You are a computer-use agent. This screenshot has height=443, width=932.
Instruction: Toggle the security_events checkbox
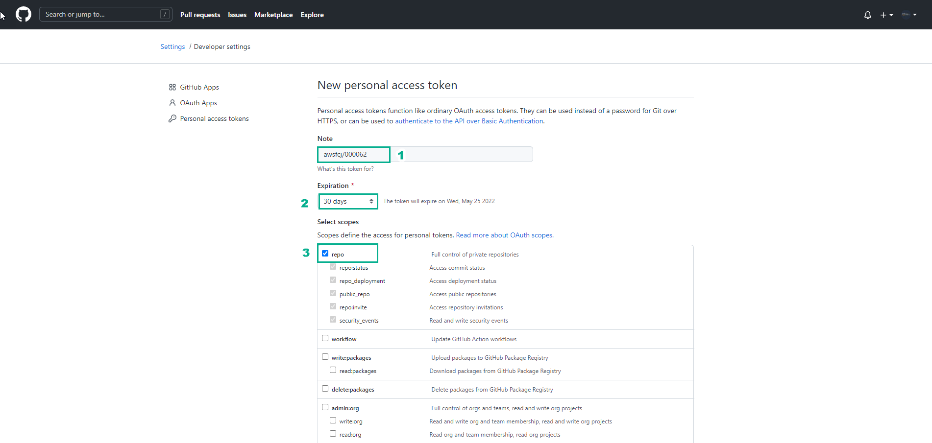click(x=333, y=320)
